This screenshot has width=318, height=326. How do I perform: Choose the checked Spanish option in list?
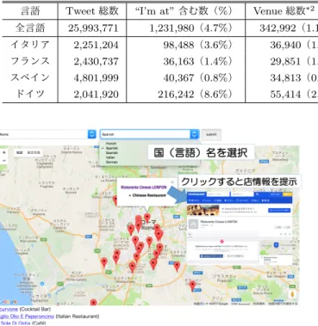click(x=111, y=148)
